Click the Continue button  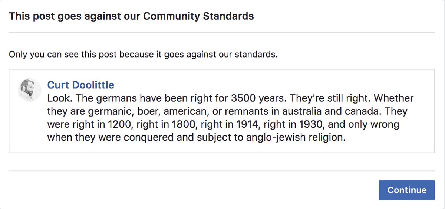point(406,190)
